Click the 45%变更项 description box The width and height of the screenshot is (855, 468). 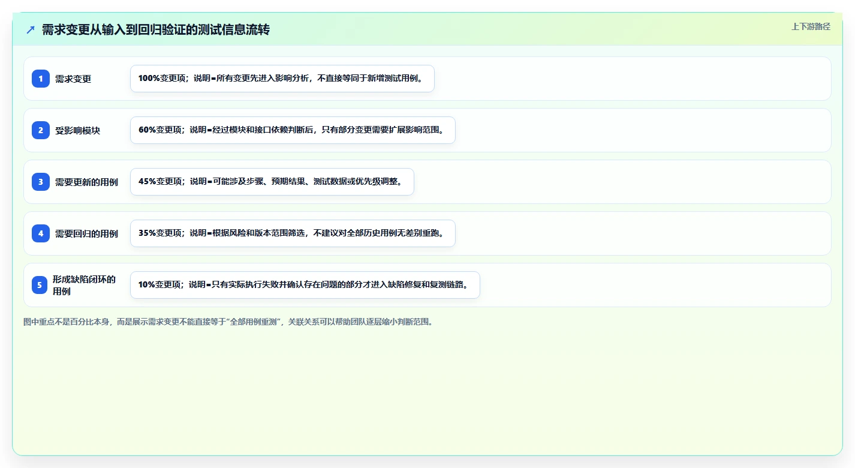tap(272, 182)
